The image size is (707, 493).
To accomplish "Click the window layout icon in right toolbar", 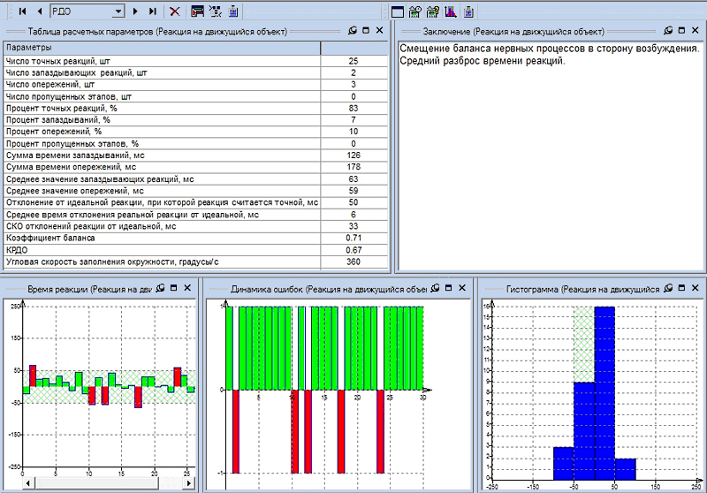I will tap(398, 11).
